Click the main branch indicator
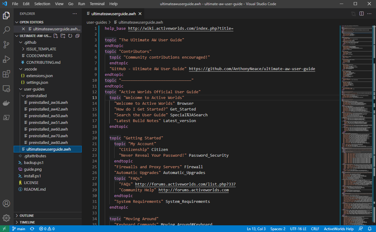 pyautogui.click(x=19, y=229)
